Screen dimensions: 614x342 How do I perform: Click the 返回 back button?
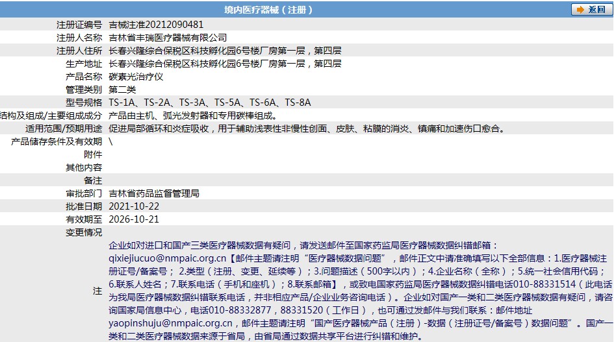[x=592, y=9]
